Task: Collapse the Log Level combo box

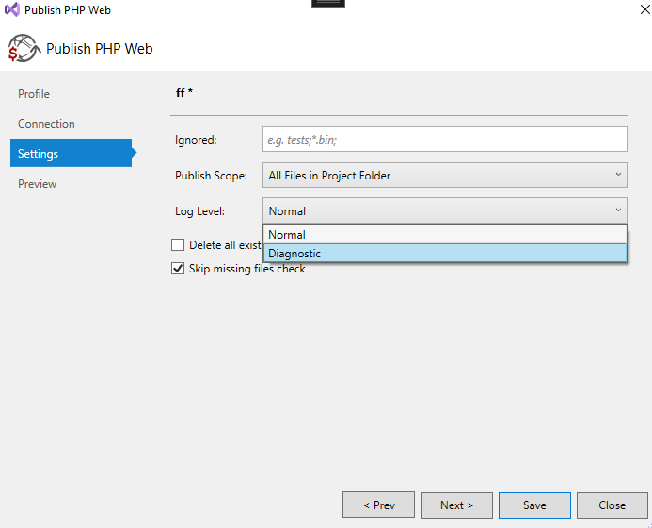Action: pos(445,211)
